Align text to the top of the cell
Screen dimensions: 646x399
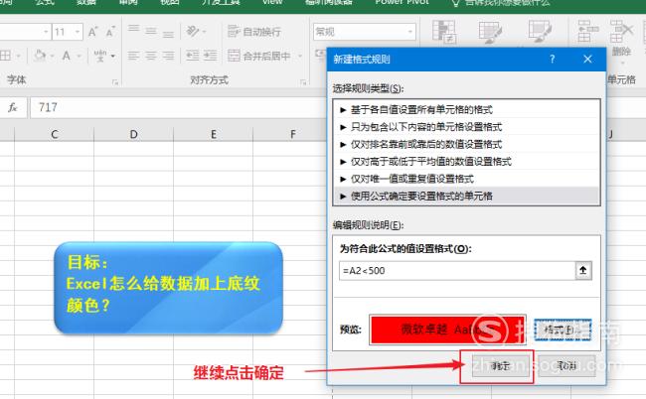pyautogui.click(x=133, y=31)
